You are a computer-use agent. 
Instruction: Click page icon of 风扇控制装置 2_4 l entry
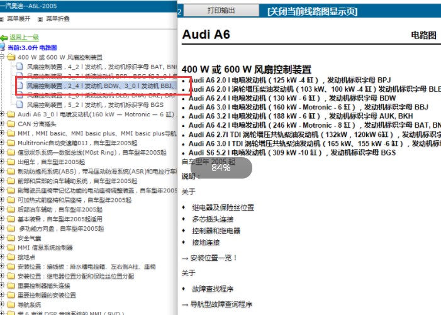coord(20,86)
